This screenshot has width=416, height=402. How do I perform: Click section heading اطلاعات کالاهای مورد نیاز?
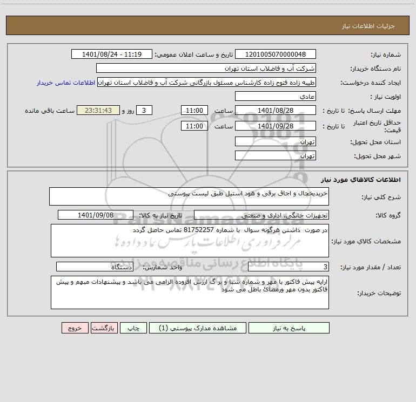pos(361,180)
